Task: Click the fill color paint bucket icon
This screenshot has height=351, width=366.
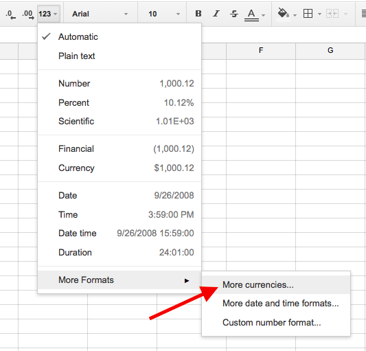Action: coord(284,14)
